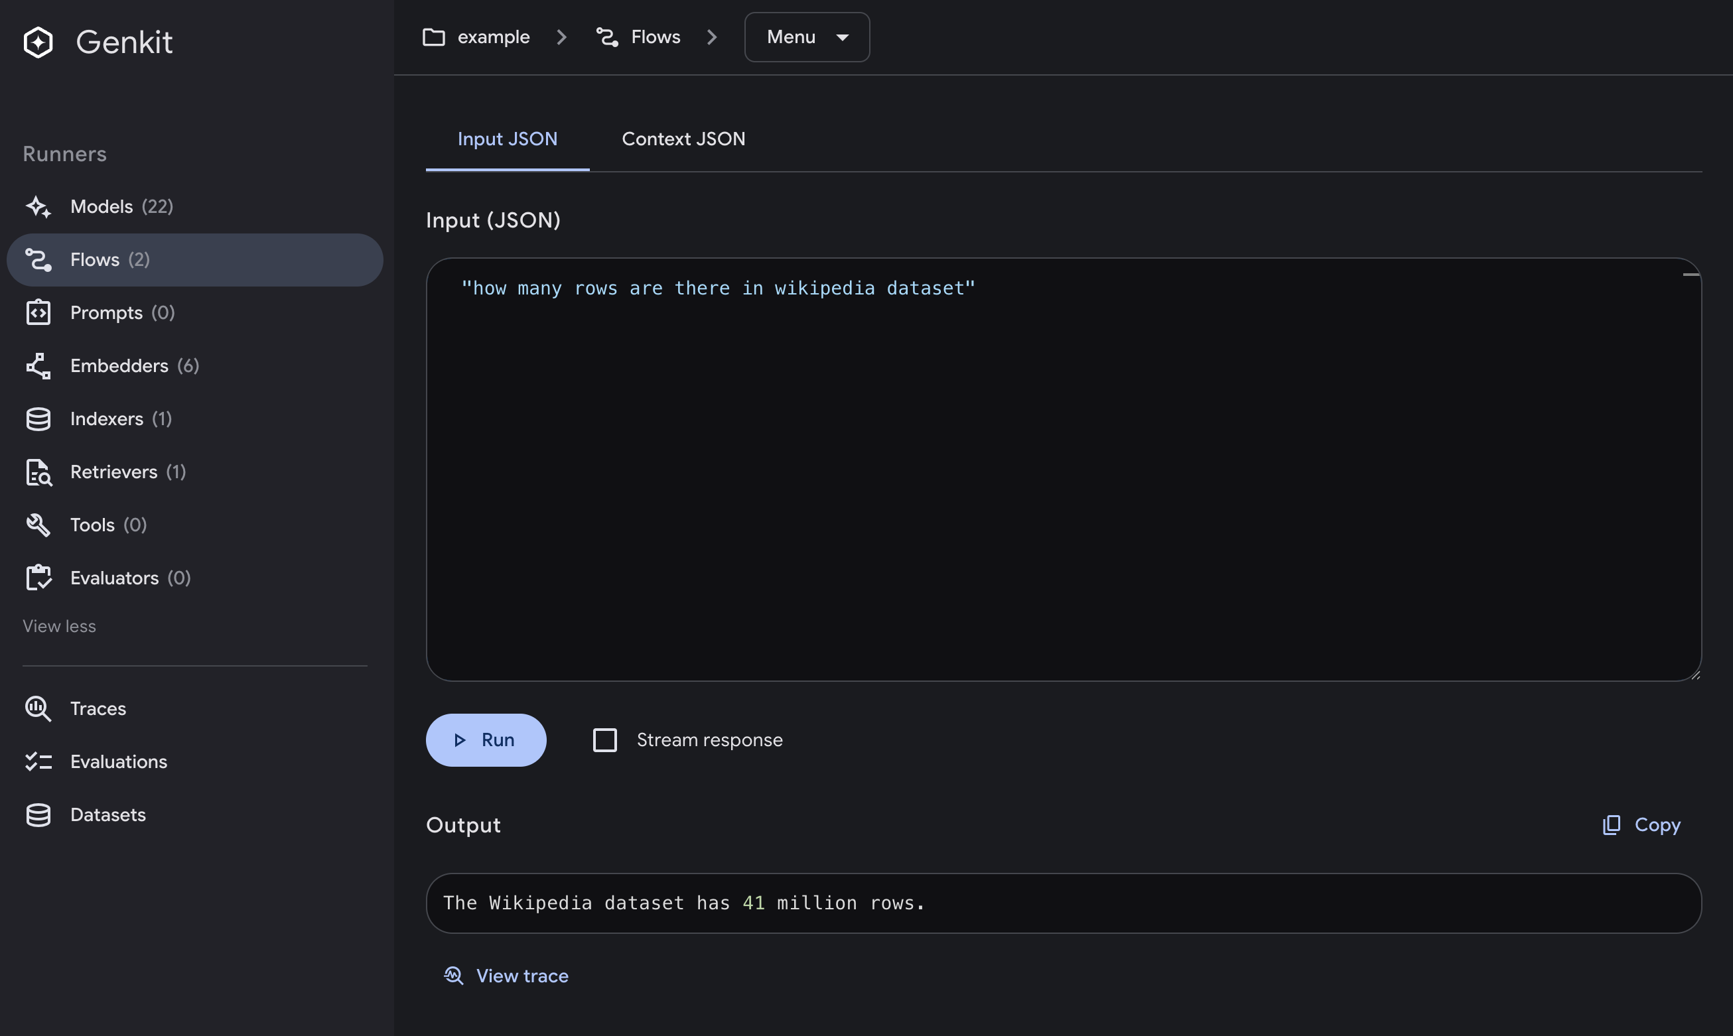Click the chevron after Flows breadcrumb
1733x1036 pixels.
click(x=711, y=37)
